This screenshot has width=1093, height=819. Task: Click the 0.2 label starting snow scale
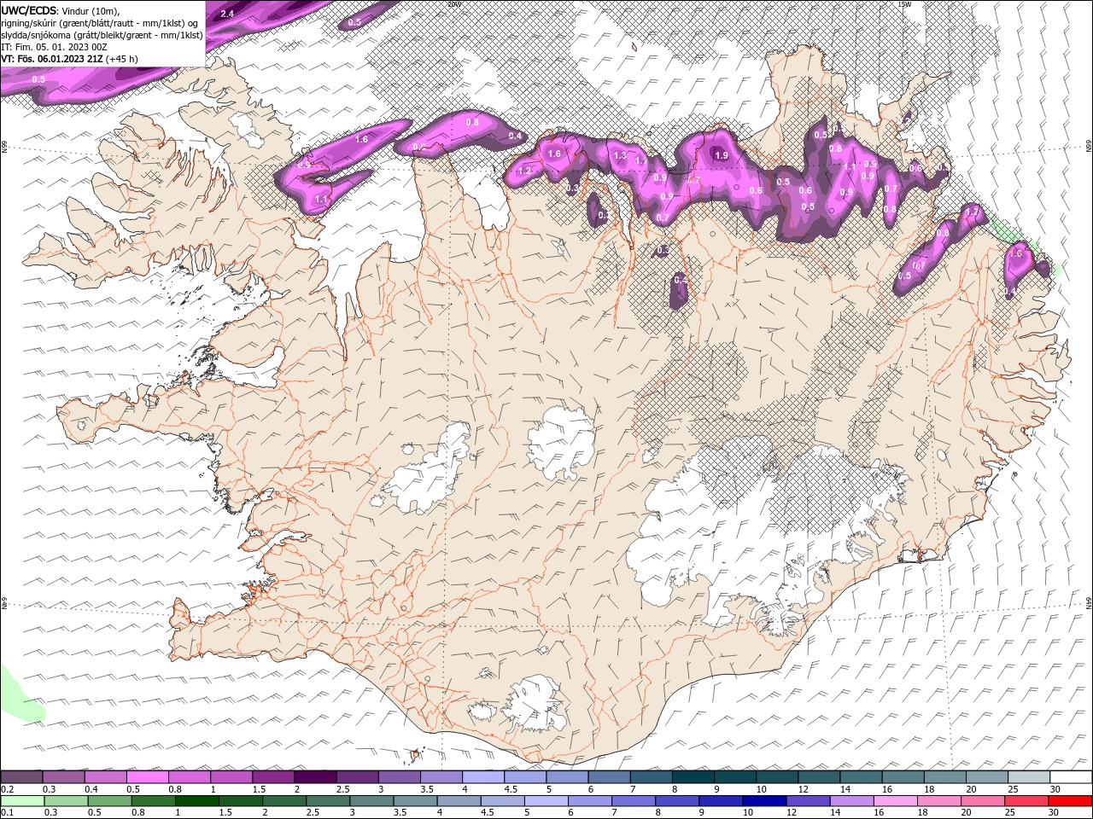pos(9,789)
